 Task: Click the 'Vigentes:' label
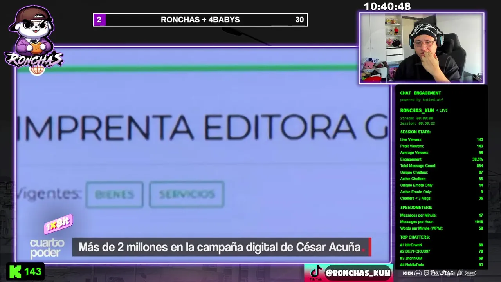coord(49,194)
